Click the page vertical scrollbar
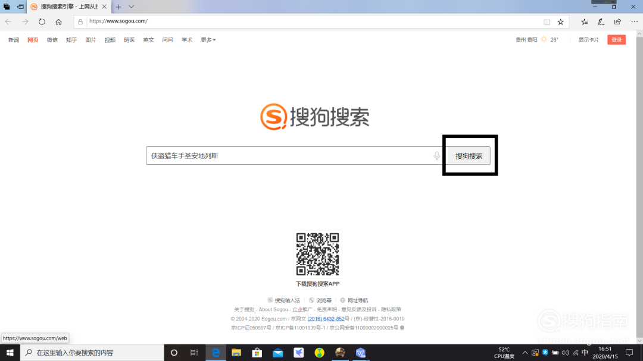 tap(639, 187)
